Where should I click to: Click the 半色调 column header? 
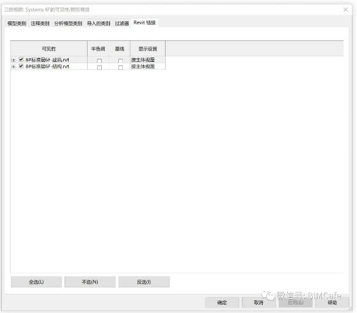[x=98, y=49]
